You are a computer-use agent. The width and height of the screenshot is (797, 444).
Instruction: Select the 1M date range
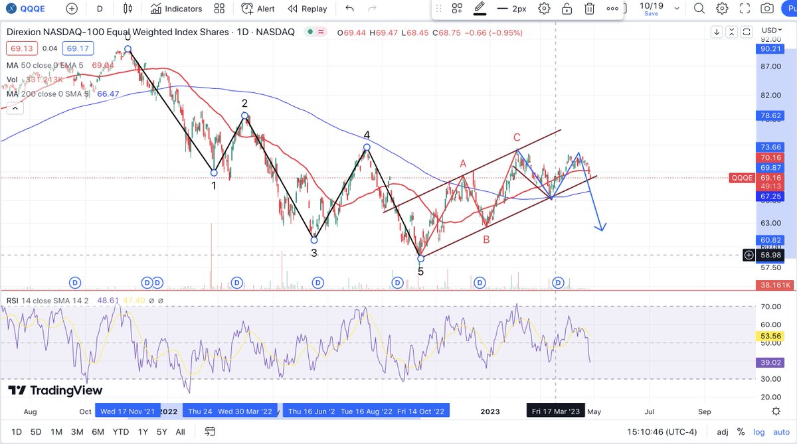(x=56, y=432)
